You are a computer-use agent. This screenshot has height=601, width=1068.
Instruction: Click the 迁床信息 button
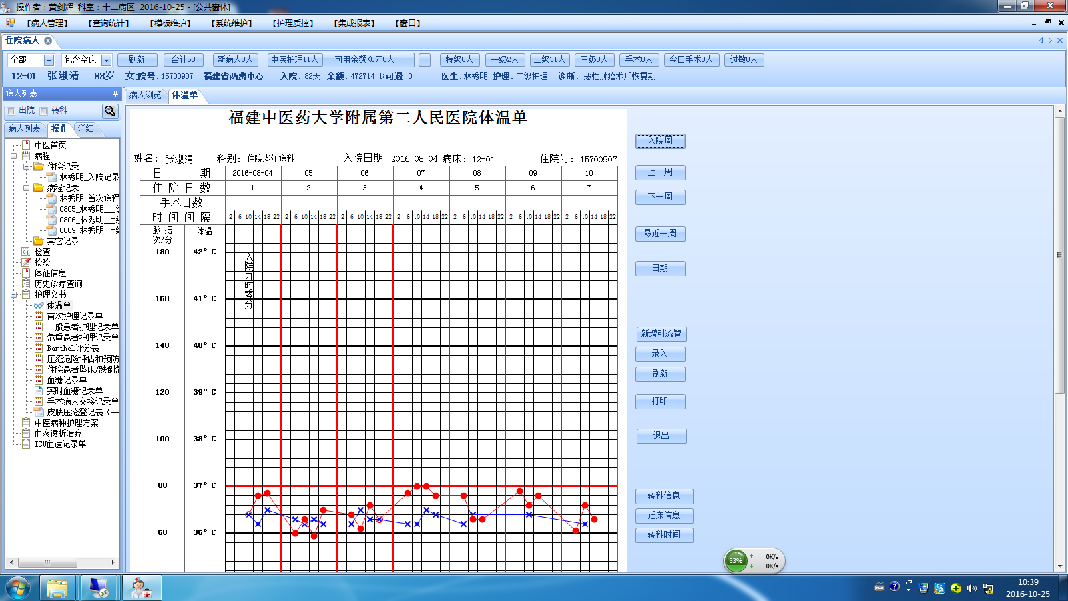click(x=664, y=516)
